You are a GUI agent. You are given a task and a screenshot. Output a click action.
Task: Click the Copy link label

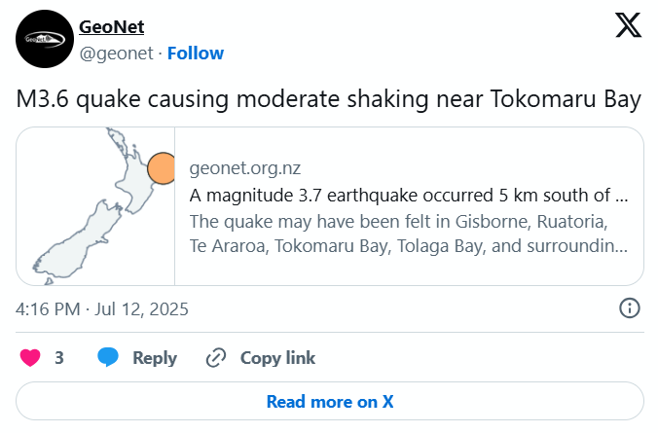pyautogui.click(x=277, y=358)
